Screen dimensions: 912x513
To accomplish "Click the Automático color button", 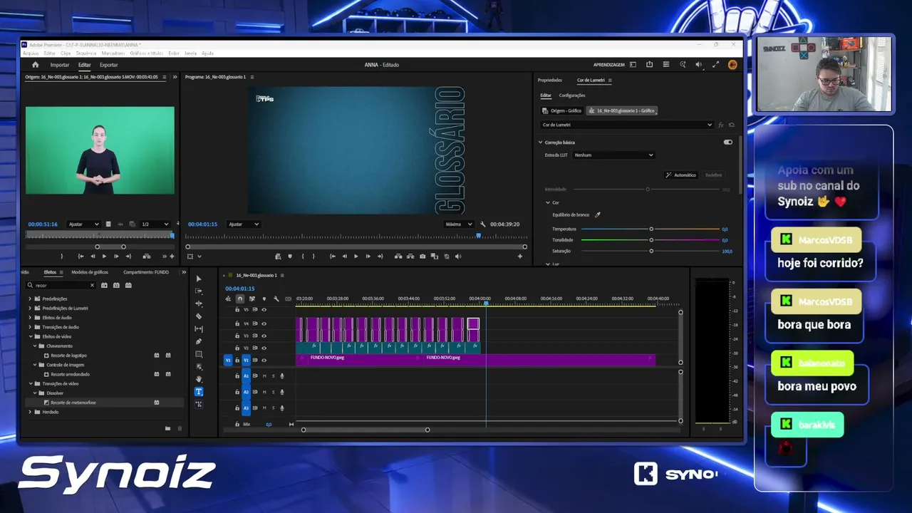I will [x=680, y=175].
